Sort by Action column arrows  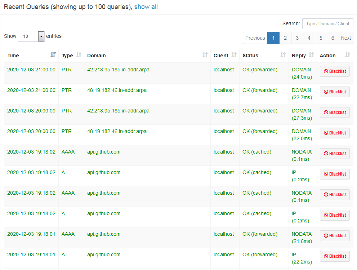(347, 55)
